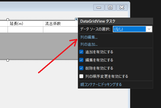Check 列の順序変更を有効にする

(82, 76)
